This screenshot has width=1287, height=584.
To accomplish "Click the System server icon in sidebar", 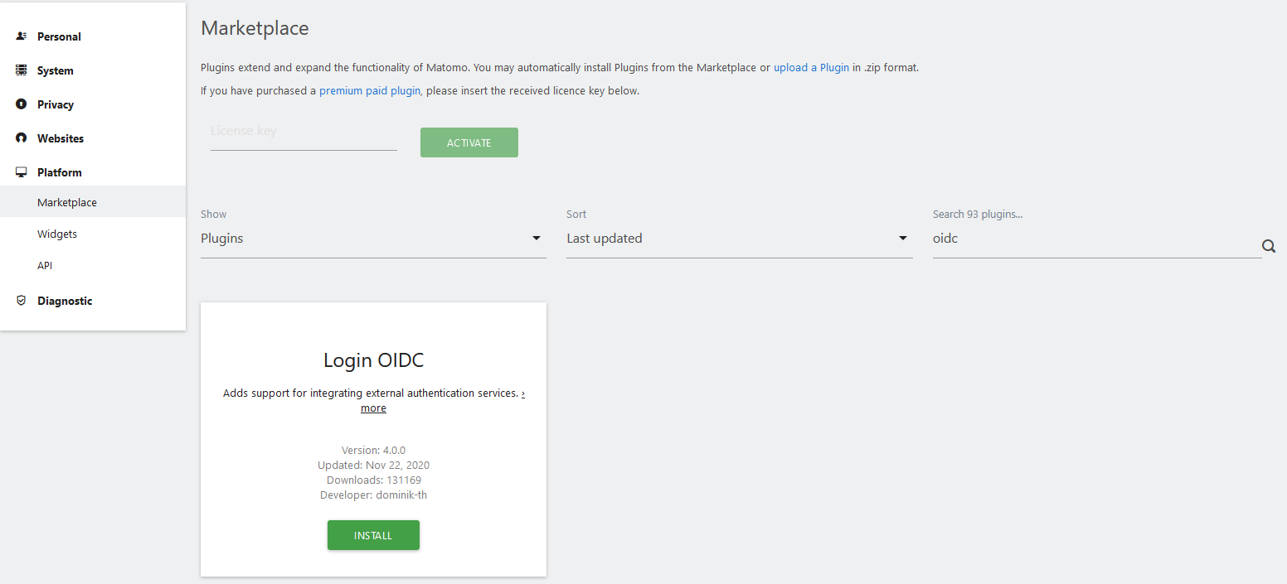I will (22, 70).
